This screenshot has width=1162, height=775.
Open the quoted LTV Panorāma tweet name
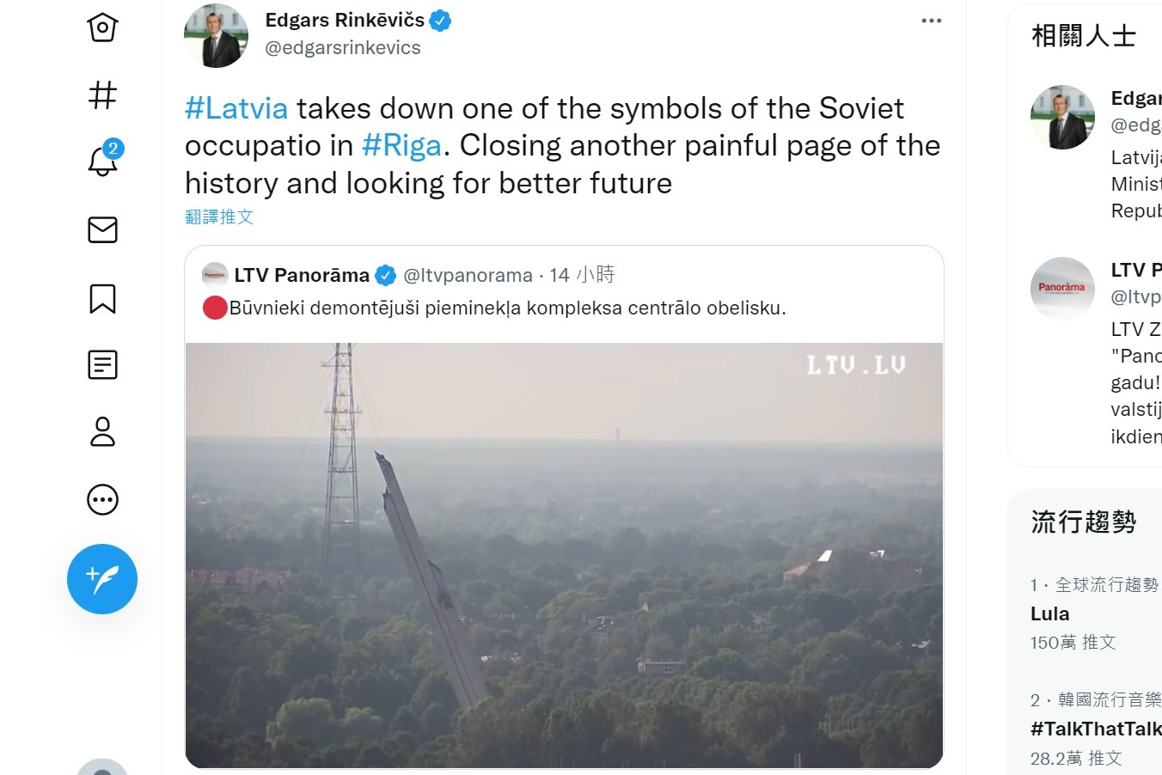click(302, 275)
